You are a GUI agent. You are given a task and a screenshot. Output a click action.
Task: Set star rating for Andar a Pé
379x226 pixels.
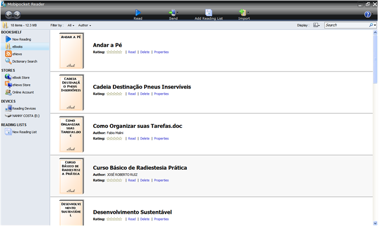(x=114, y=52)
